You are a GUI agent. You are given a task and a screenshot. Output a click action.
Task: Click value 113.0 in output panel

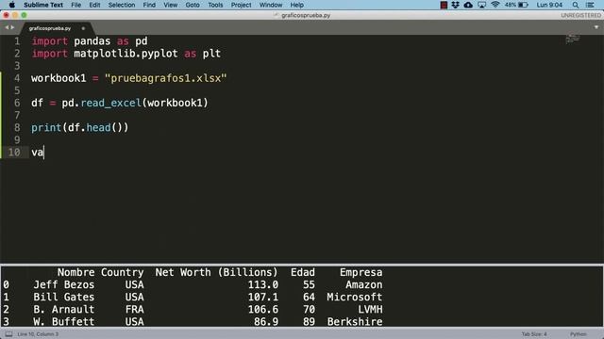point(263,284)
